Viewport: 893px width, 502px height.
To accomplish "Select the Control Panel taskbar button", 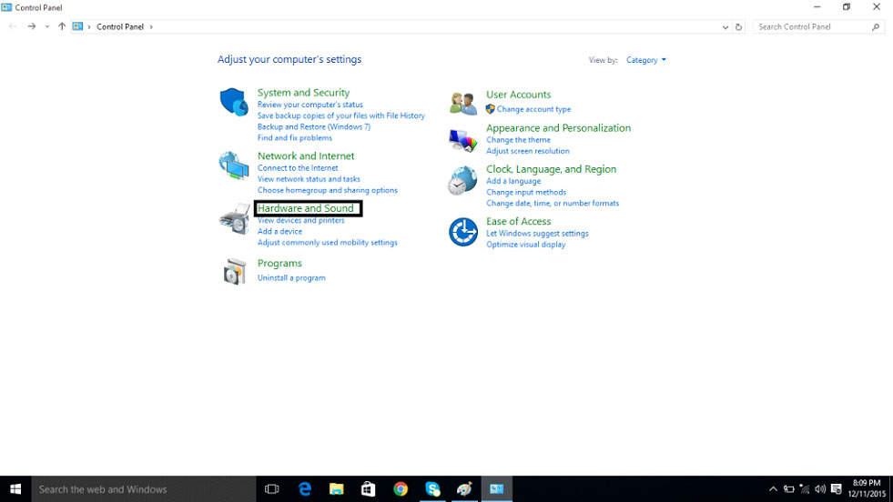I will [497, 489].
